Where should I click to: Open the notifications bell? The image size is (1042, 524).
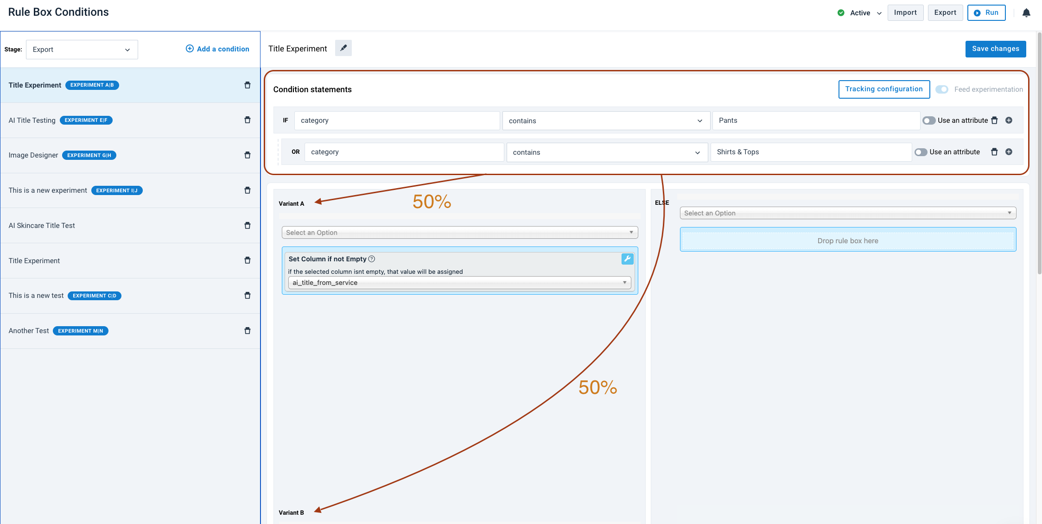(1026, 13)
